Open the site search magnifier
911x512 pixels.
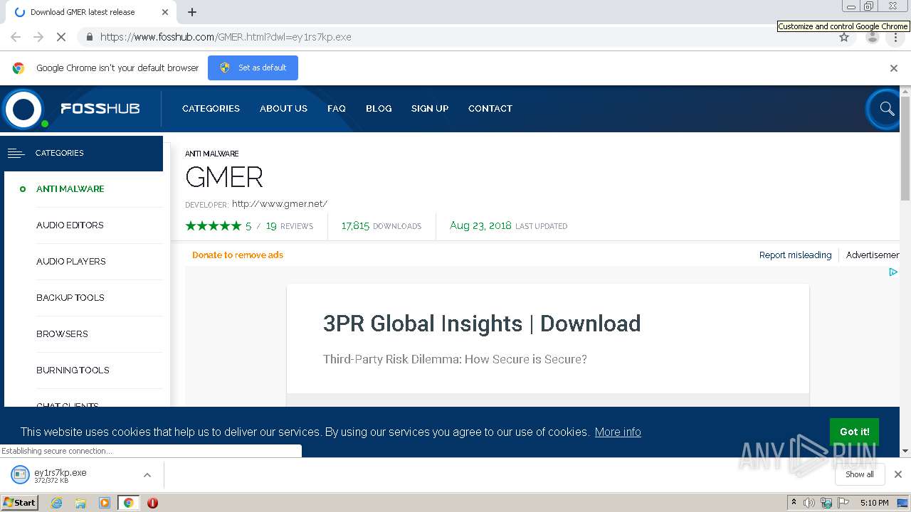(x=886, y=109)
